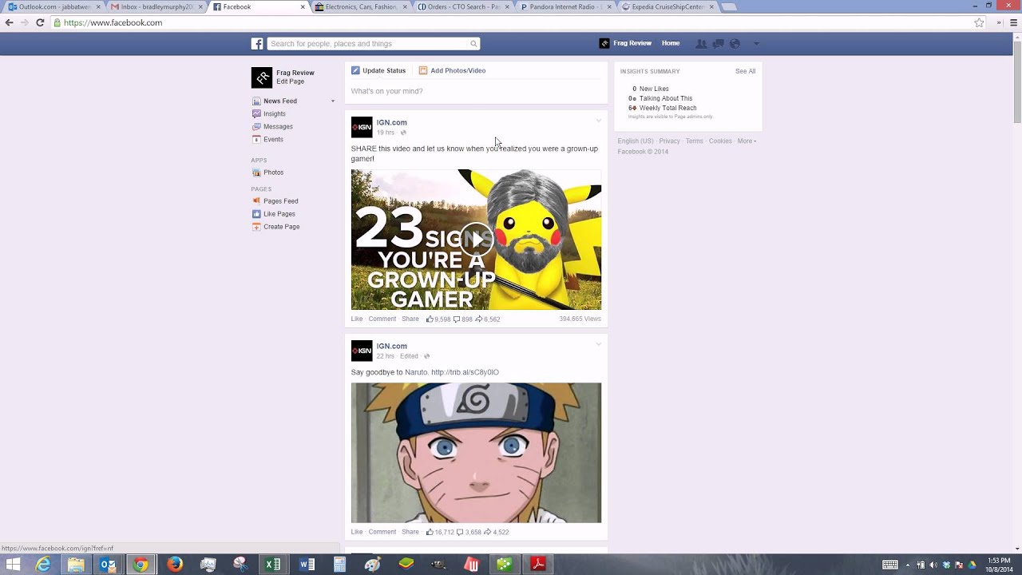Open File Explorer from the taskbar

coord(76,565)
